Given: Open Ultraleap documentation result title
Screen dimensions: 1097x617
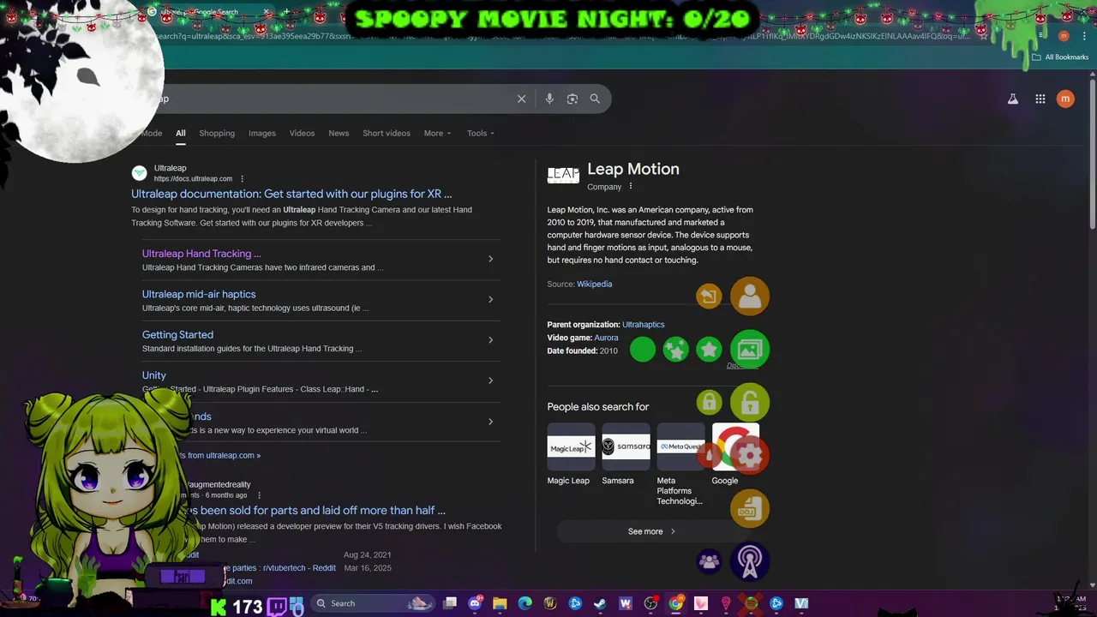Looking at the screenshot, I should point(291,194).
